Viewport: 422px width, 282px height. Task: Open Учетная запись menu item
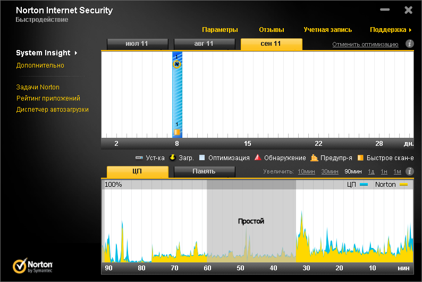pos(327,30)
